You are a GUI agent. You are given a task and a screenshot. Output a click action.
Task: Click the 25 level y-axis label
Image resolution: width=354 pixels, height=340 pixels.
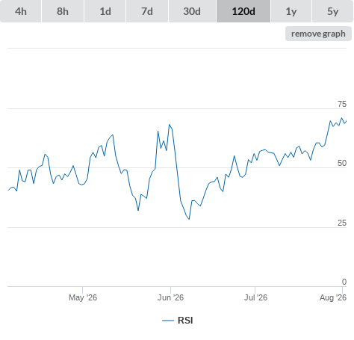[342, 223]
